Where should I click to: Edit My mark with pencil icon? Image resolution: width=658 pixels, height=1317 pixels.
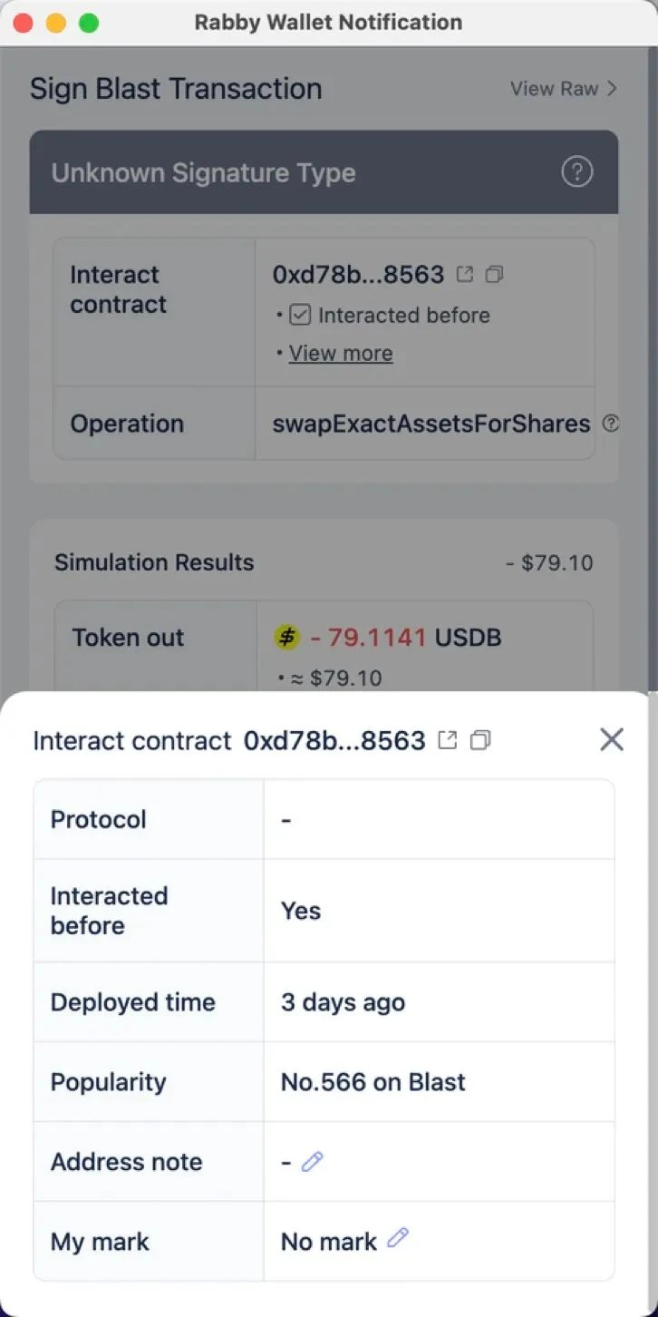coord(398,1238)
